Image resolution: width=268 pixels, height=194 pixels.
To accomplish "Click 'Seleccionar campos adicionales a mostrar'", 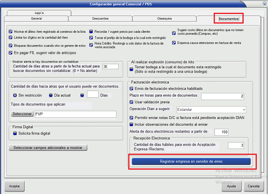I will (x=48, y=148).
